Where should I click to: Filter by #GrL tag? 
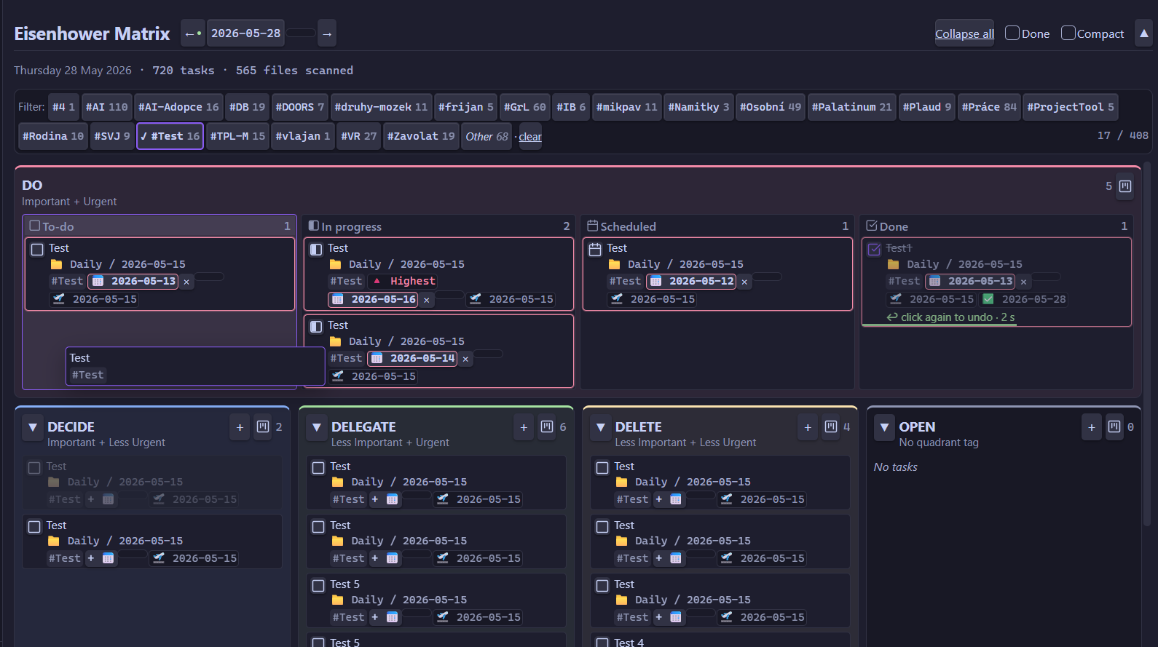(x=524, y=107)
